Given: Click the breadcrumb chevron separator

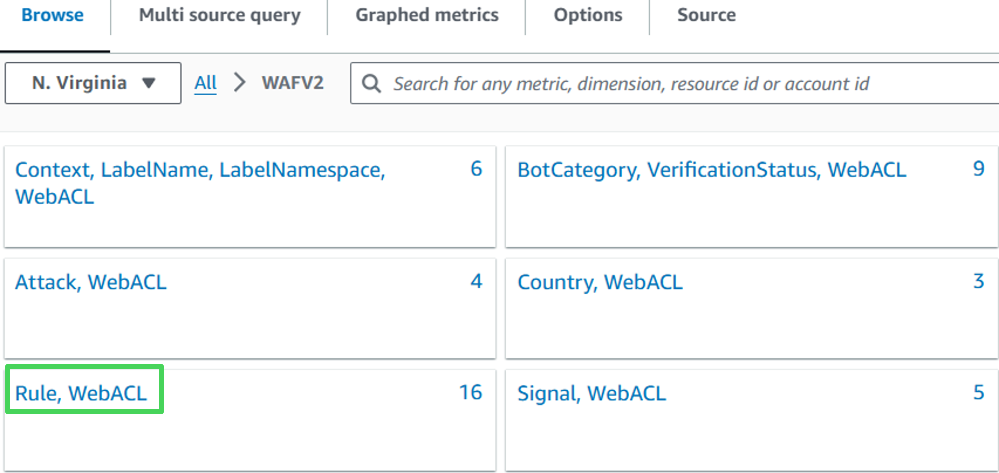Looking at the screenshot, I should pos(240,83).
